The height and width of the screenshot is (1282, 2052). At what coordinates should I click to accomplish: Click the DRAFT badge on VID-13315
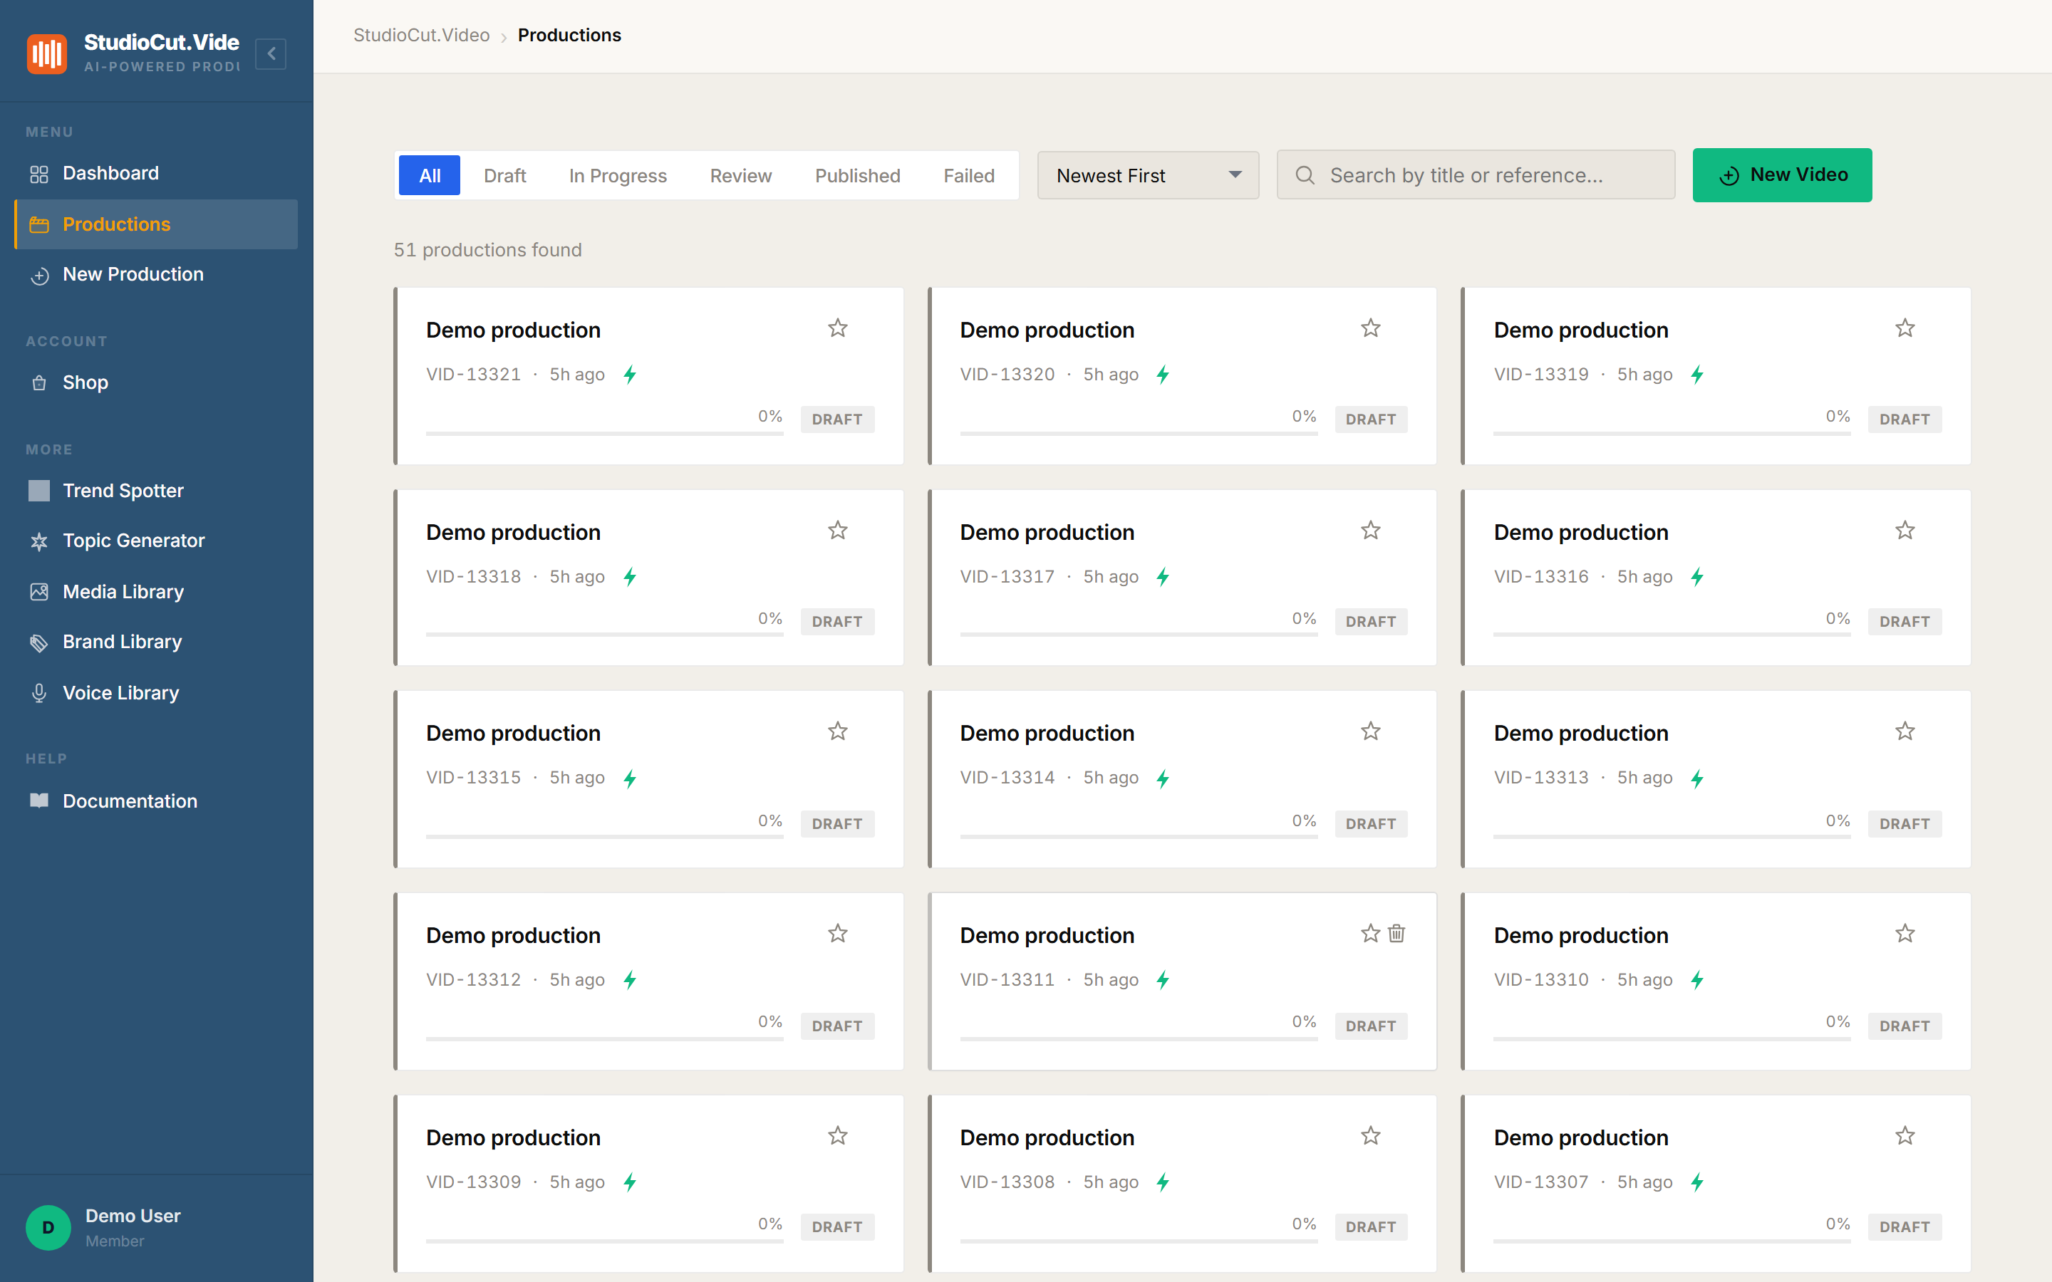838,824
